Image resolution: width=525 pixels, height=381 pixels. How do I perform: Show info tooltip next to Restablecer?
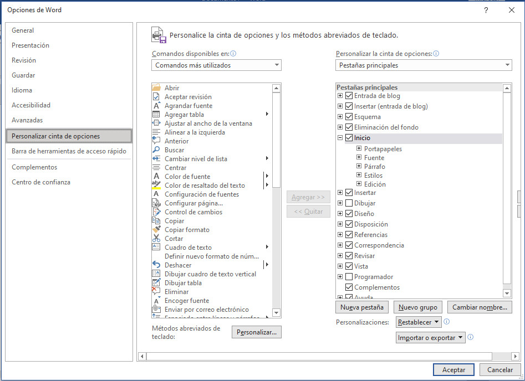click(447, 322)
